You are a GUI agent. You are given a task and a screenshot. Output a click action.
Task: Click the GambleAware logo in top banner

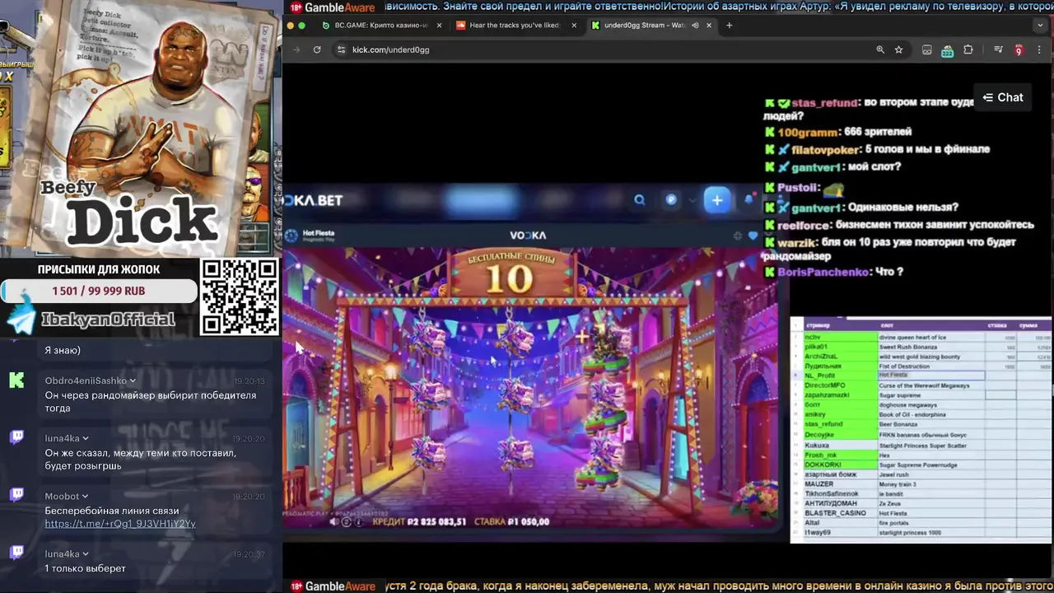pos(332,7)
